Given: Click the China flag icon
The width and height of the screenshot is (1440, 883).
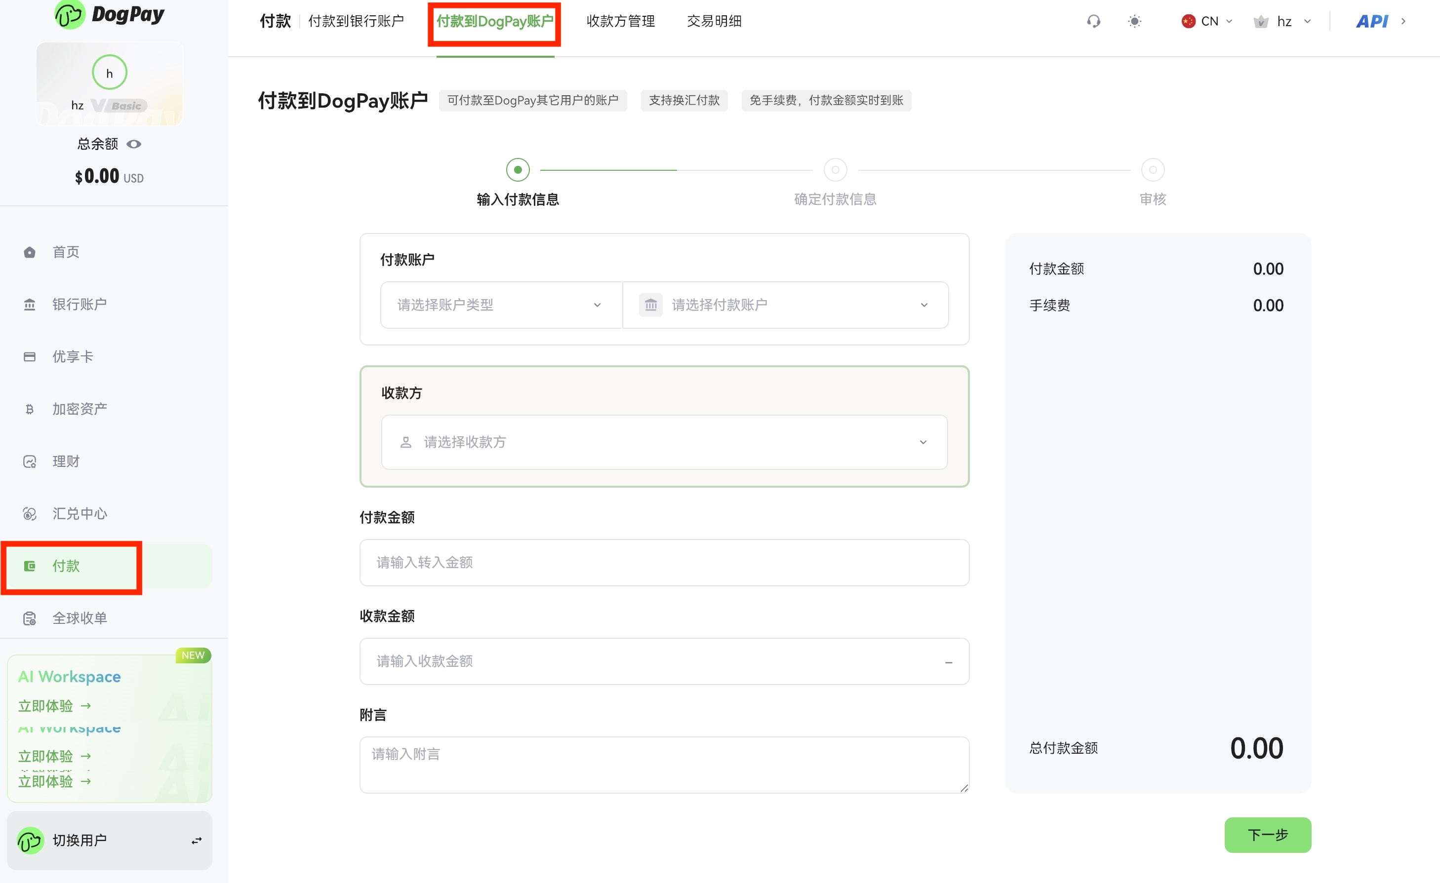Looking at the screenshot, I should (1188, 22).
